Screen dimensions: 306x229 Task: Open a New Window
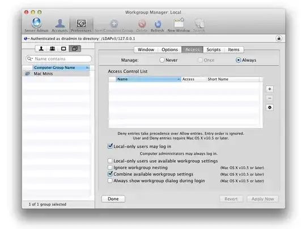click(x=178, y=25)
